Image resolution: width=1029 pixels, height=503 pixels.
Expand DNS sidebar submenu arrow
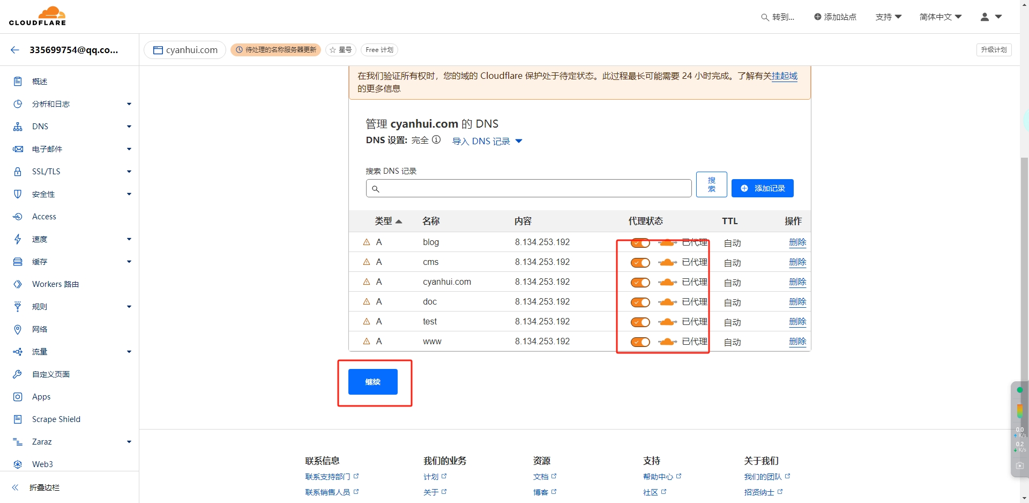129,127
